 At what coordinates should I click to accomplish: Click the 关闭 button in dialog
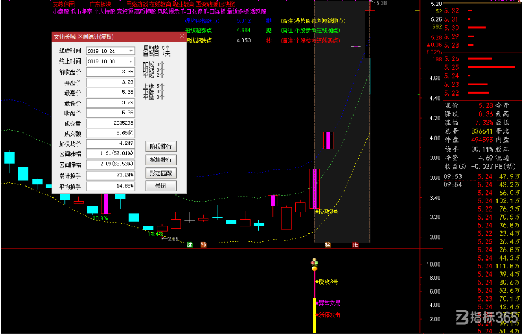point(161,186)
